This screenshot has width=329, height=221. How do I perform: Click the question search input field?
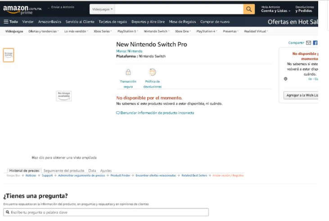[x=106, y=212]
